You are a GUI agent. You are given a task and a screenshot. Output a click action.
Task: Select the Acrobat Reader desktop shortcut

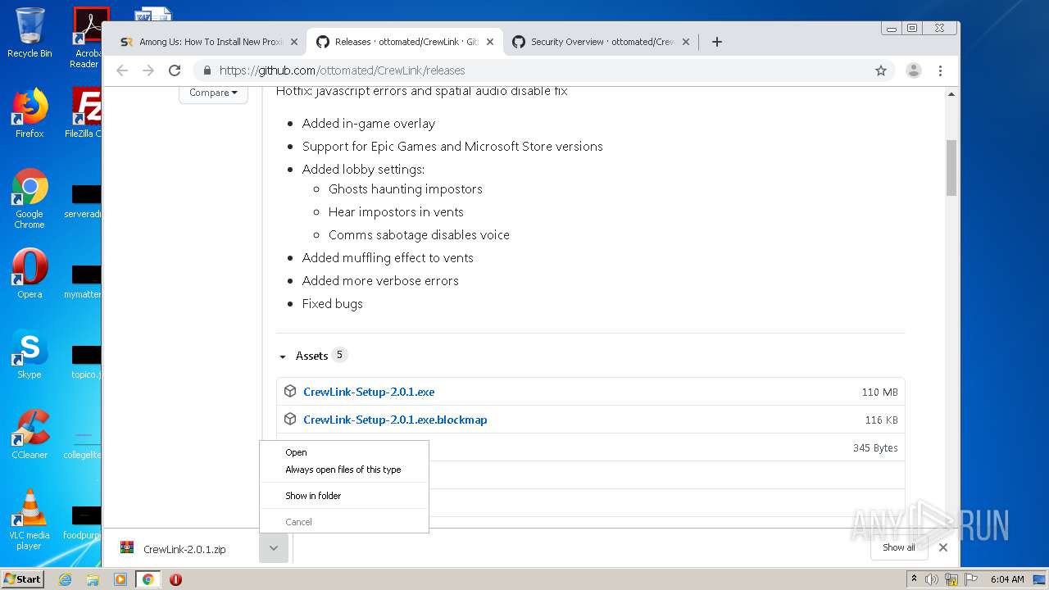coord(84,38)
